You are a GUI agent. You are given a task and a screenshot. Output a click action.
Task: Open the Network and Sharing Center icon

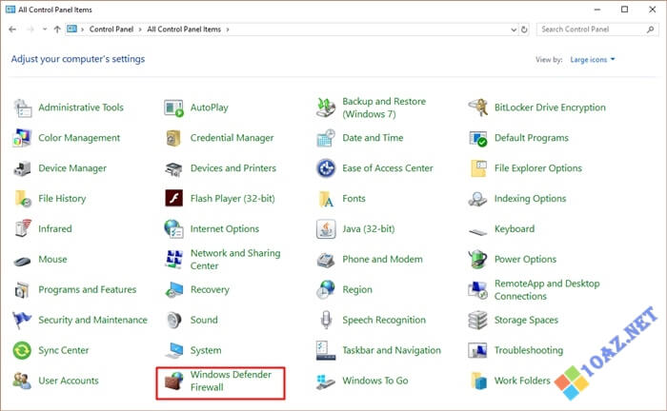174,260
